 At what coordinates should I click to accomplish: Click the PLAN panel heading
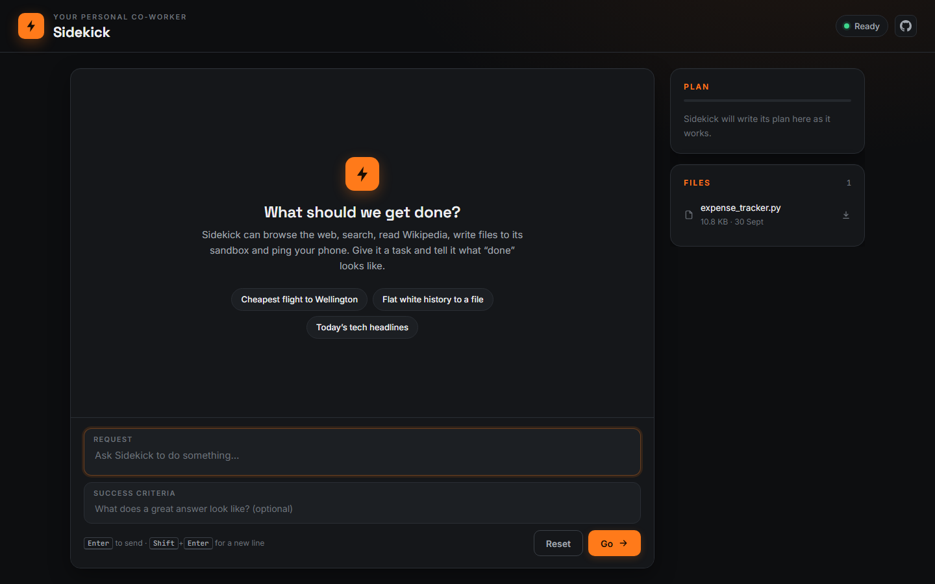[x=696, y=87]
